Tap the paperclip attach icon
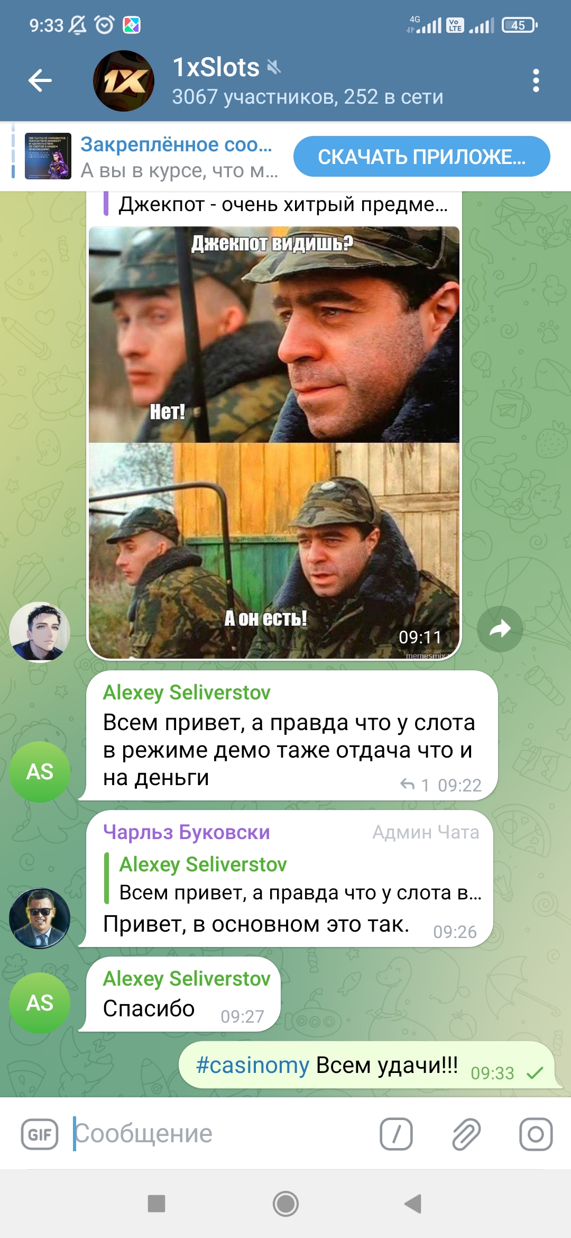Image resolution: width=571 pixels, height=1238 pixels. point(466,1134)
